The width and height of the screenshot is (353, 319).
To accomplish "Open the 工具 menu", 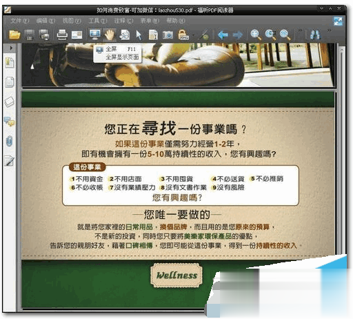I will [98, 21].
